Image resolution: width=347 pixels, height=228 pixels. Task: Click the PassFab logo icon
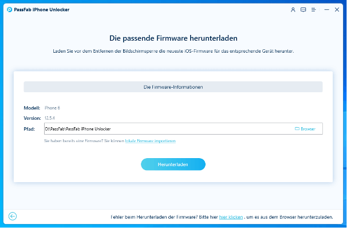pyautogui.click(x=9, y=10)
